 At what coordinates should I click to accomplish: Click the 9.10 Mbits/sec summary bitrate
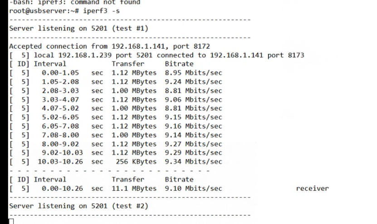194,188
